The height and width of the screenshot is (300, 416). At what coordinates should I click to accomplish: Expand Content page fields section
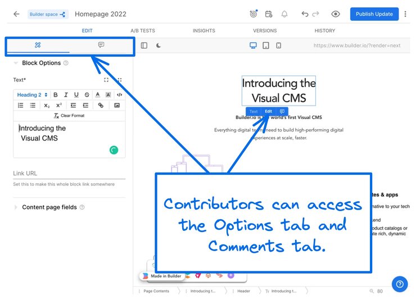click(x=16, y=207)
